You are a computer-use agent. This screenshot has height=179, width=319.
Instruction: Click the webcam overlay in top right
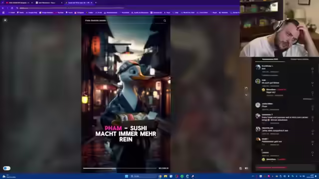[279, 28]
